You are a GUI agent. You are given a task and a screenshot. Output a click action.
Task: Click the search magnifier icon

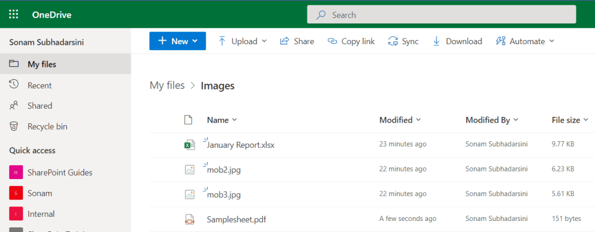click(321, 15)
